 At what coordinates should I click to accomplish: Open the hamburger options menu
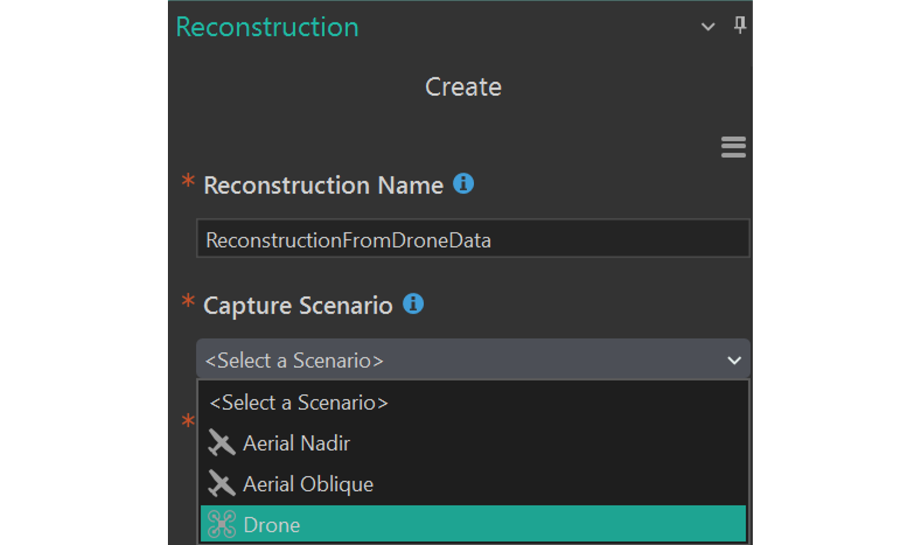(x=733, y=147)
